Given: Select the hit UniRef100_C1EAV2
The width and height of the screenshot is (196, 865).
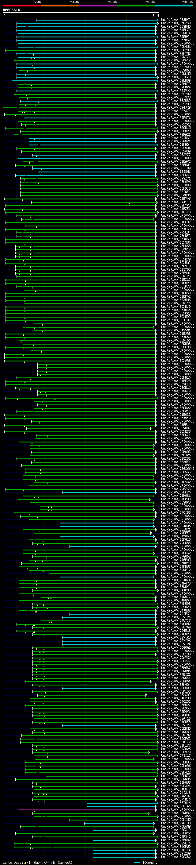Looking at the screenshot, I should (x=176, y=161).
